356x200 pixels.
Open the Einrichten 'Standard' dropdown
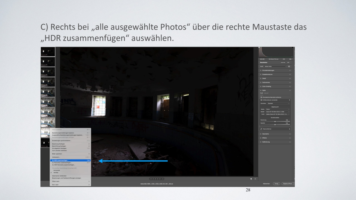278,103
